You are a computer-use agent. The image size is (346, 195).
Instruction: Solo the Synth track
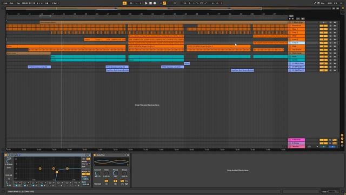pyautogui.click(x=330, y=60)
